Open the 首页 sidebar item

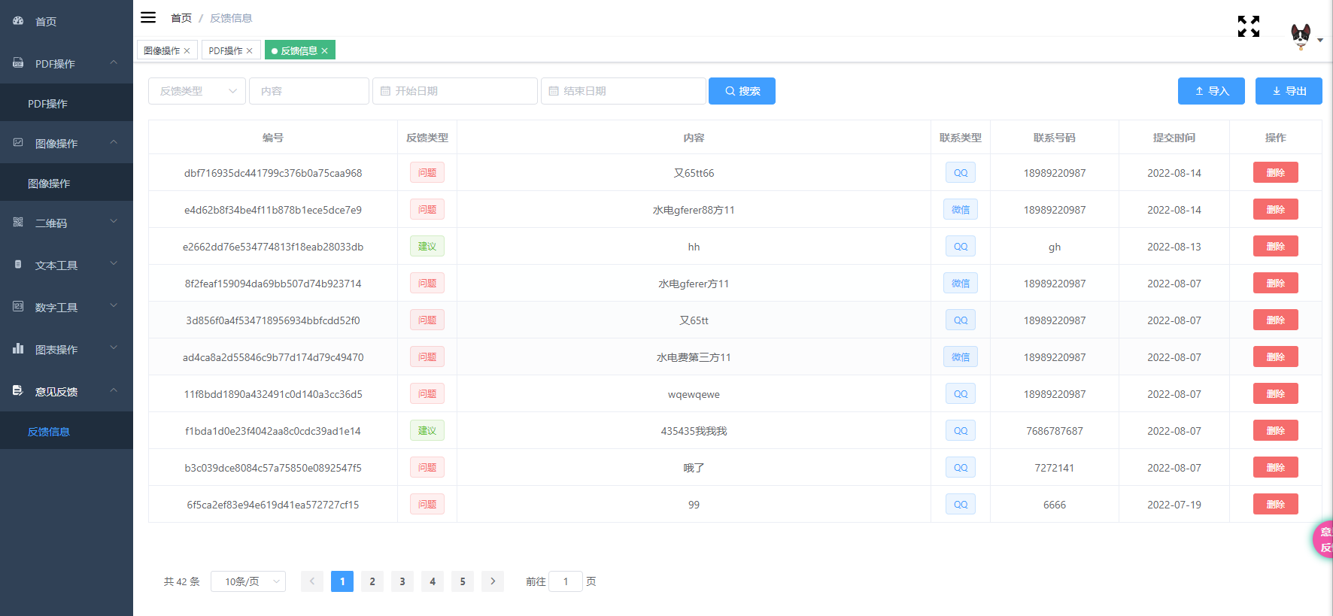coord(66,21)
